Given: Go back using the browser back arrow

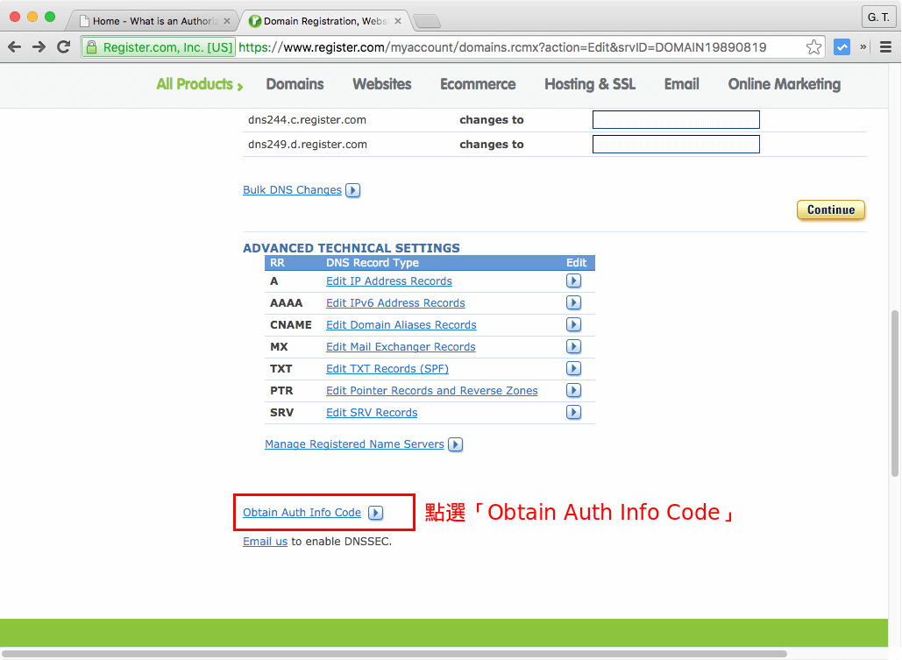Looking at the screenshot, I should (x=15, y=46).
